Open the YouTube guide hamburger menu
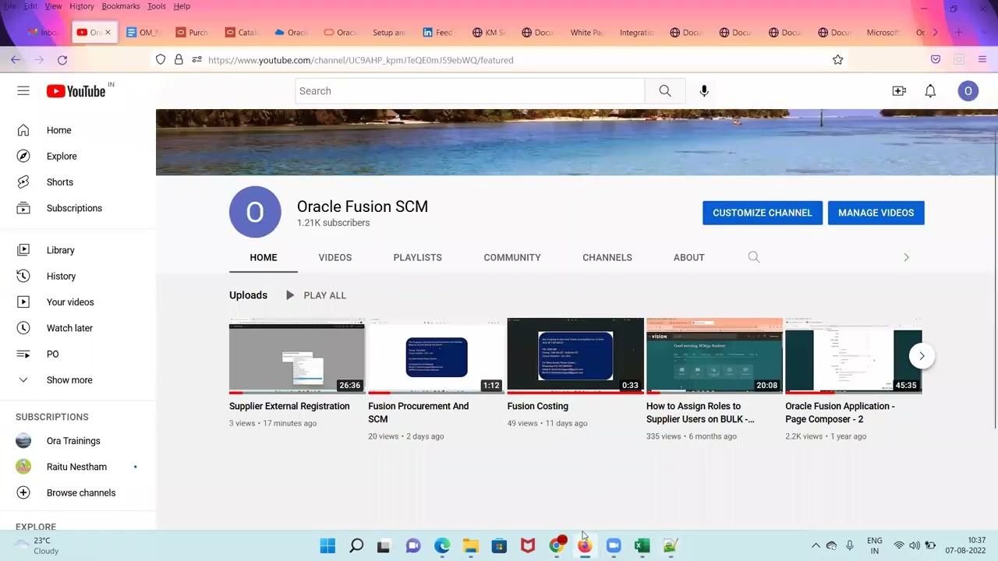The height and width of the screenshot is (561, 998). point(23,91)
